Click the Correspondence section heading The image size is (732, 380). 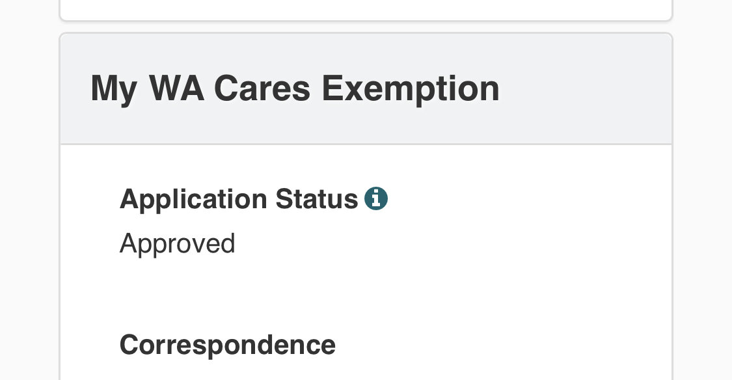point(228,344)
